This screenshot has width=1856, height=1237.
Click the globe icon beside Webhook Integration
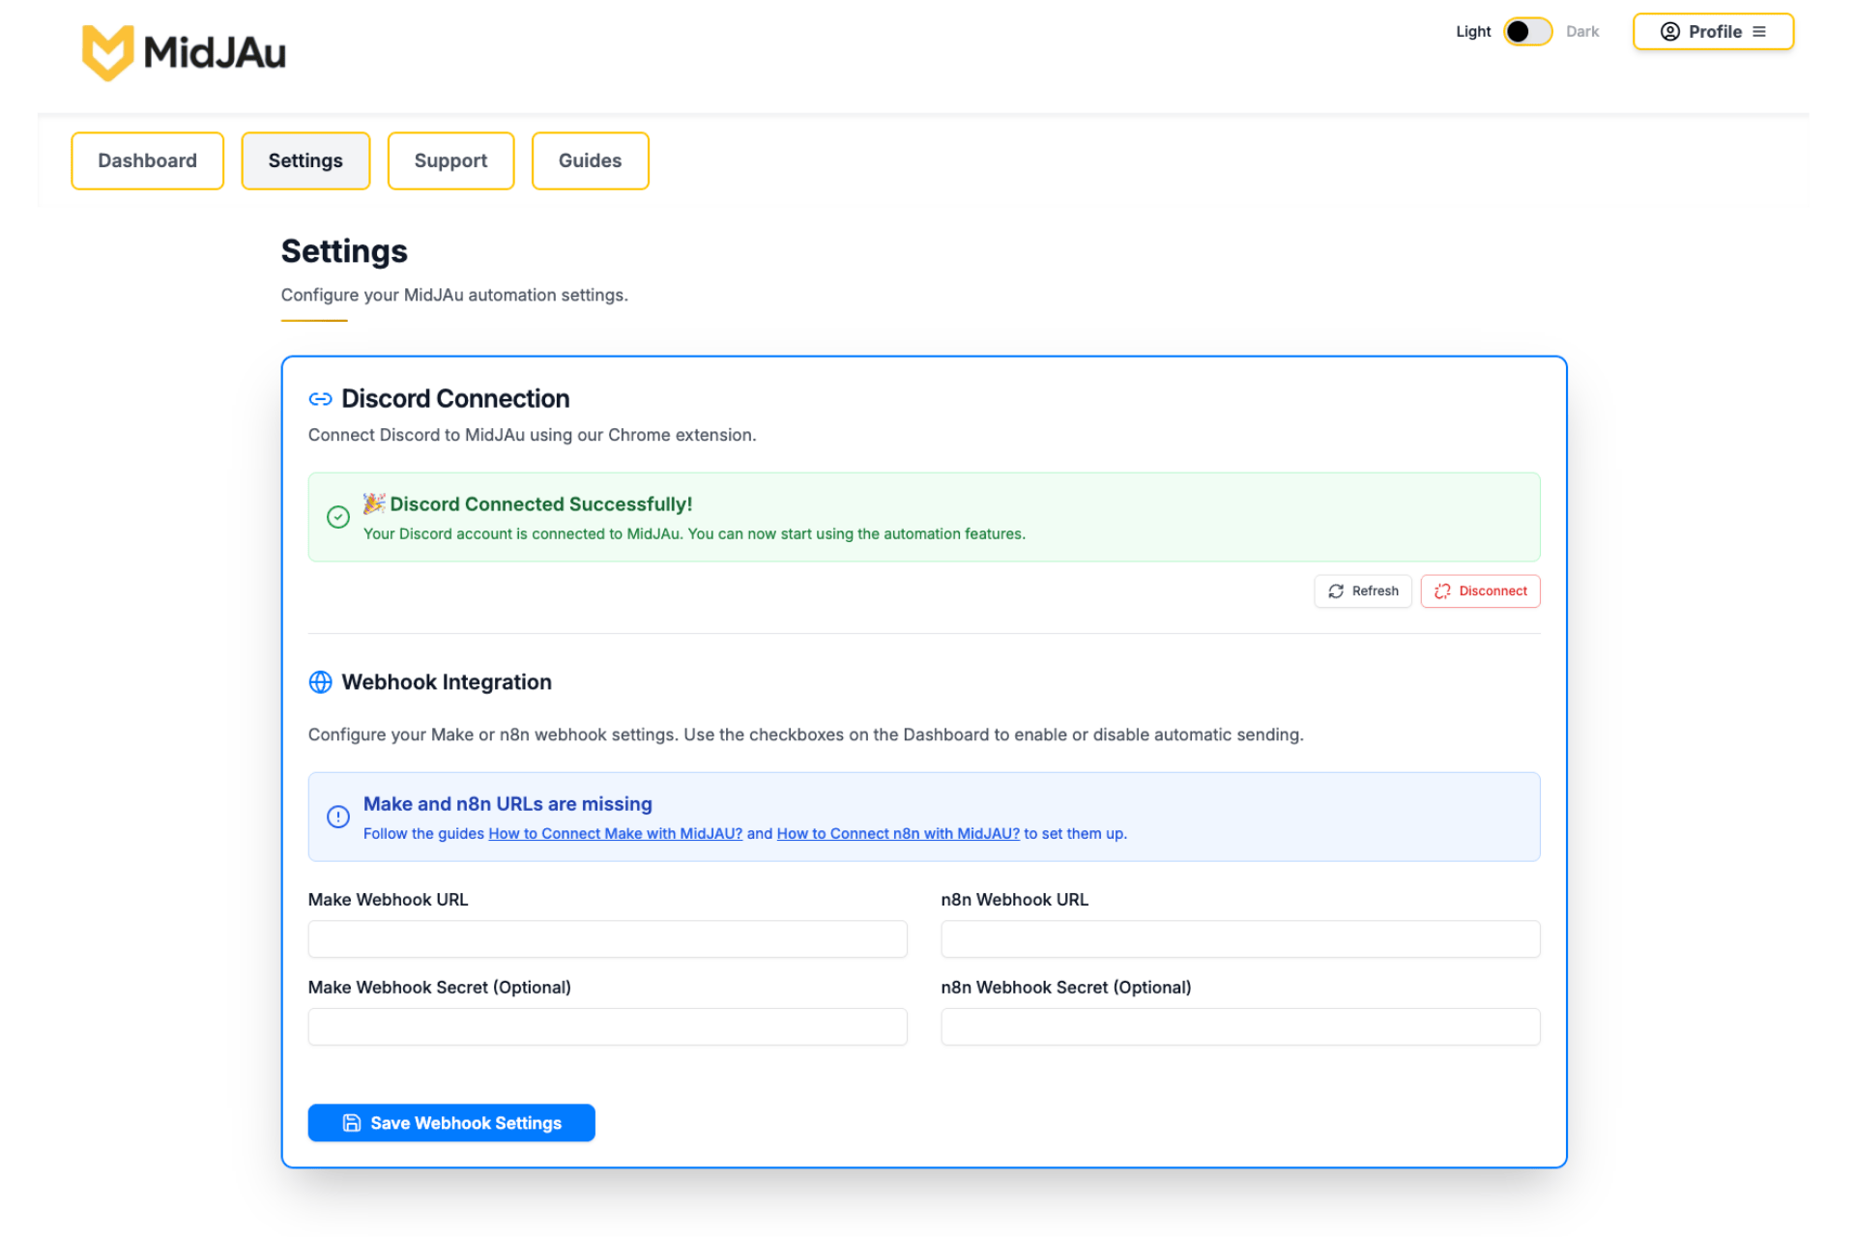320,682
